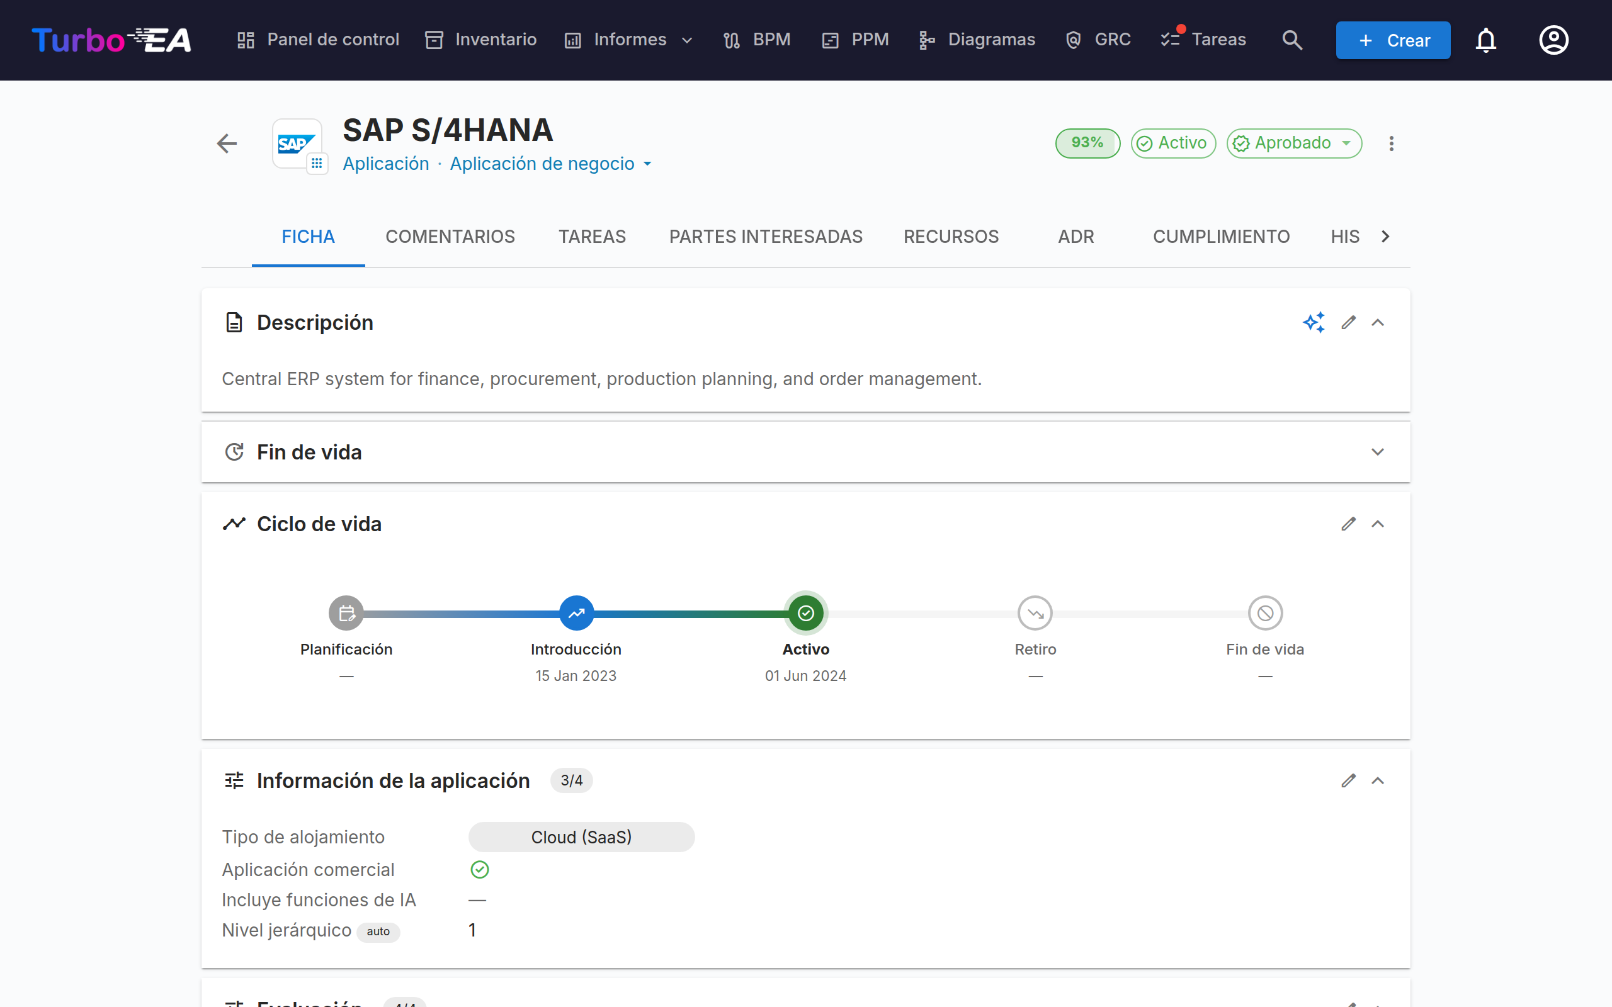1612x1007 pixels.
Task: Switch to the COMENTARIOS tab
Action: click(450, 237)
